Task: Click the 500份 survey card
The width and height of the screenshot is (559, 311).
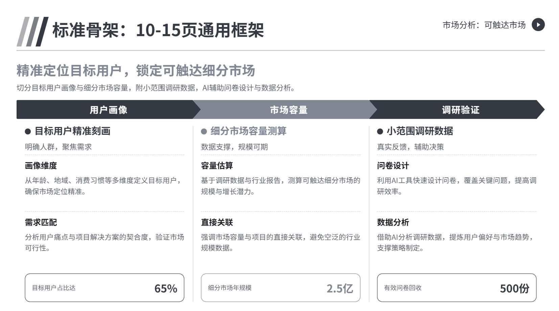Action: click(x=457, y=288)
